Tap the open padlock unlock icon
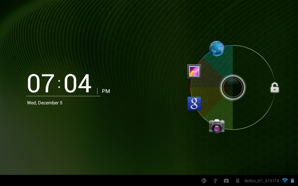The width and height of the screenshot is (298, 186). pos(275,88)
